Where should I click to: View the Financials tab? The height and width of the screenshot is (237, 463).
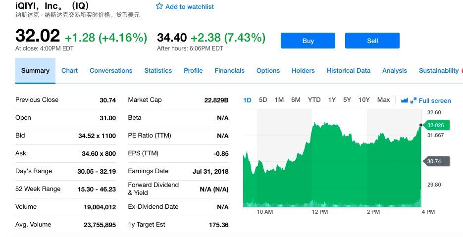229,71
